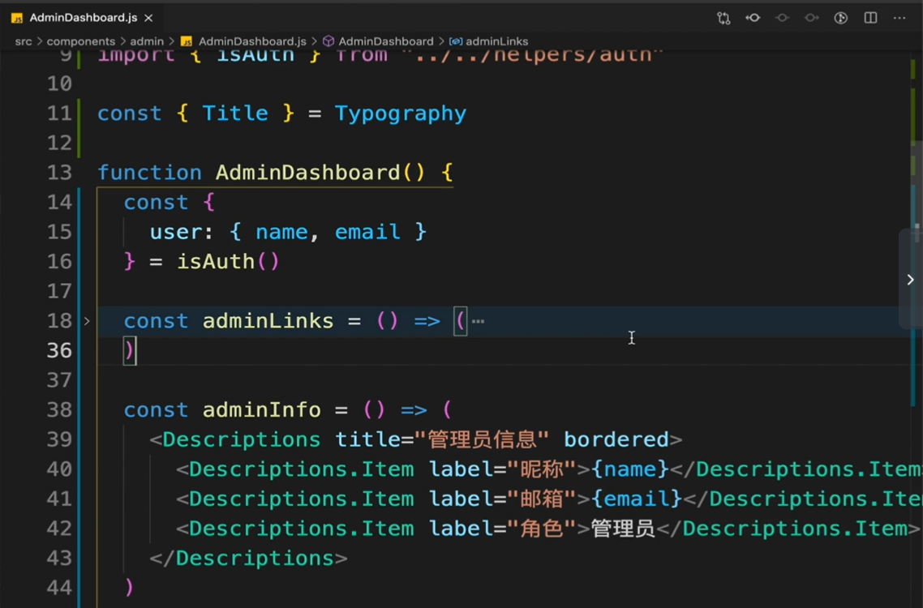Screen dimensions: 923x608
Task: Click the bordered attribute on line 39
Action: [x=616, y=439]
